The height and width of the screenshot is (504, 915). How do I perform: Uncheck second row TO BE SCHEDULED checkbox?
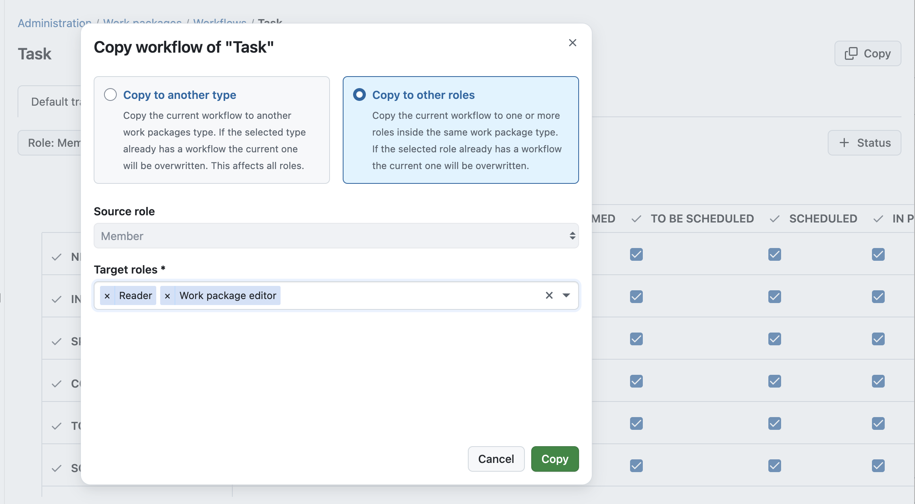(636, 297)
